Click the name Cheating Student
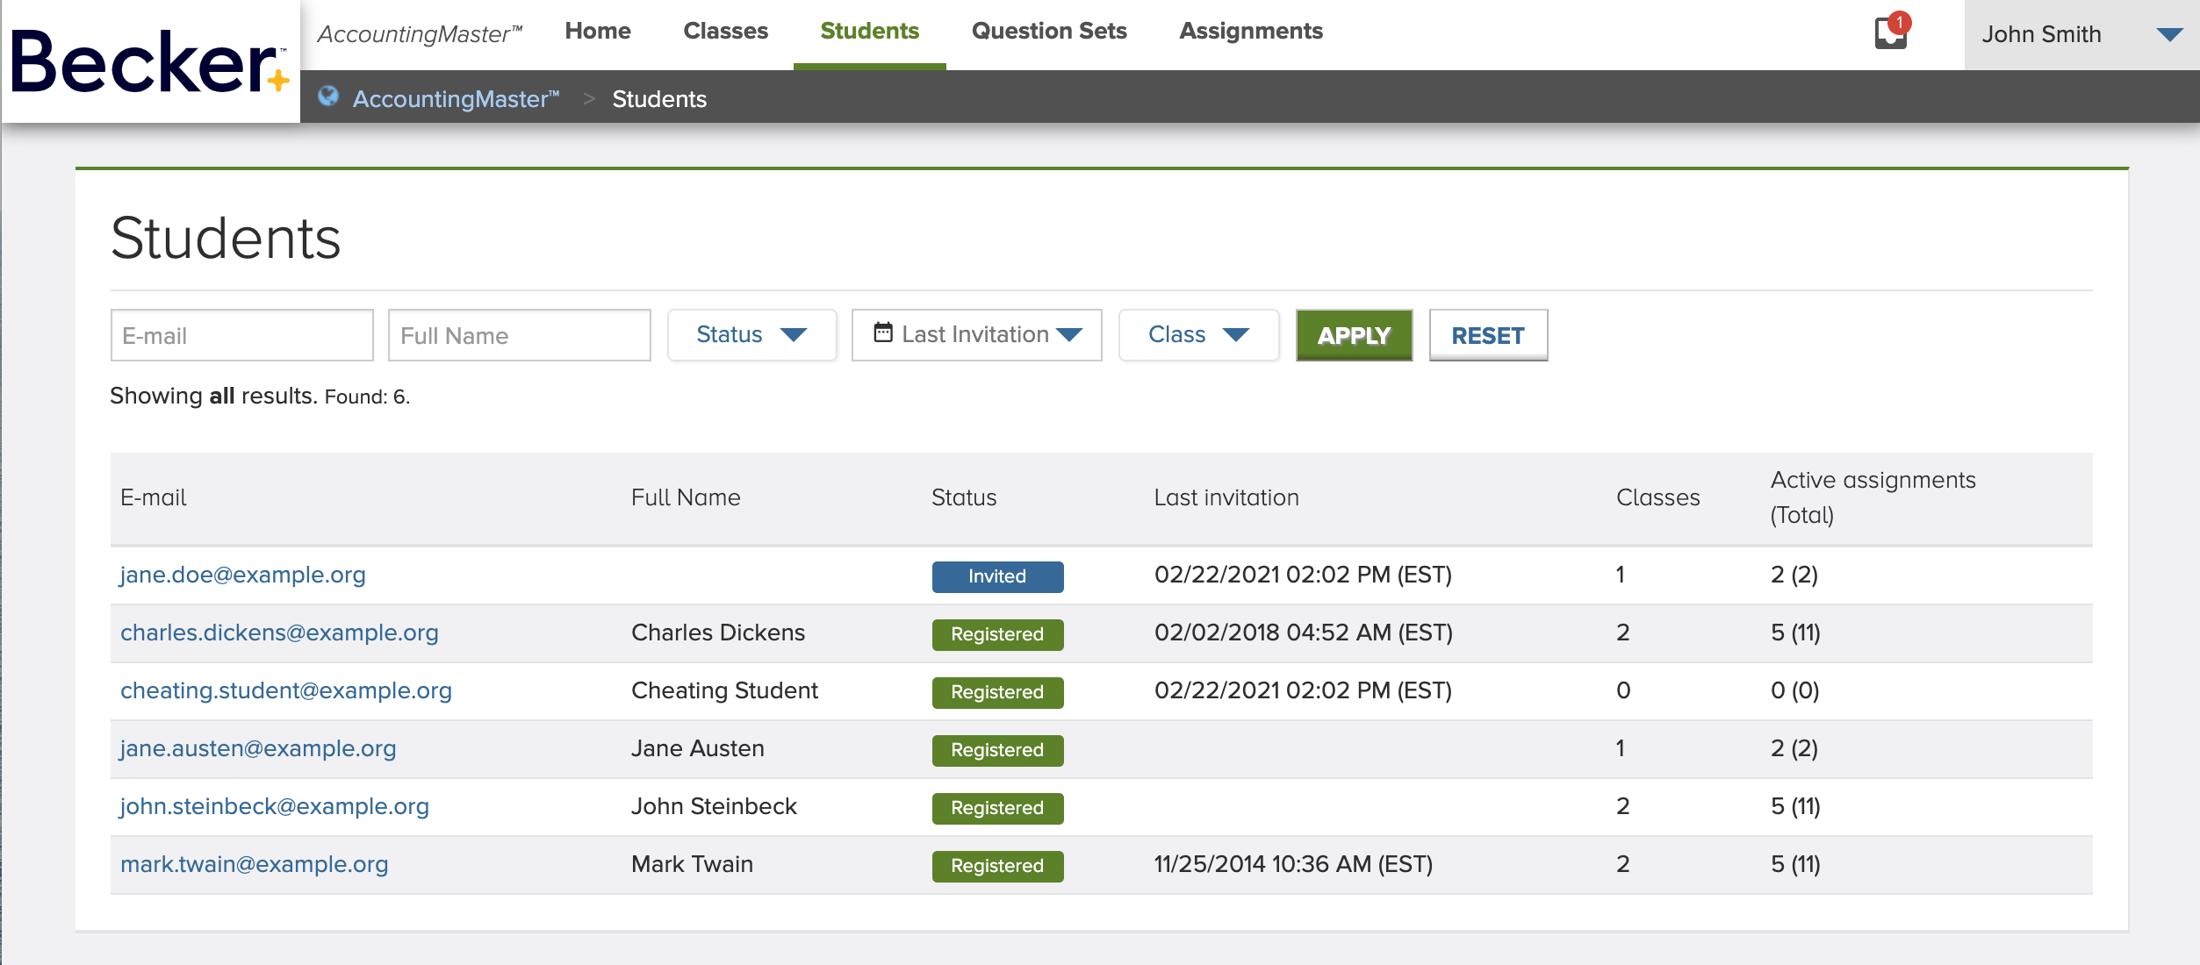2200x965 pixels. (724, 690)
